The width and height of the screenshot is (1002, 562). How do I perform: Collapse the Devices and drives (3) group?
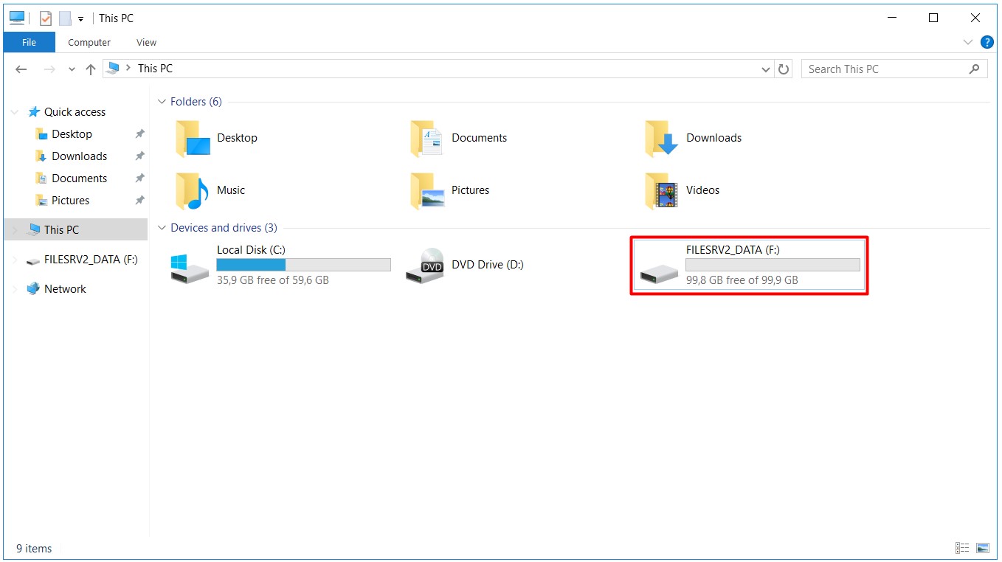click(162, 228)
